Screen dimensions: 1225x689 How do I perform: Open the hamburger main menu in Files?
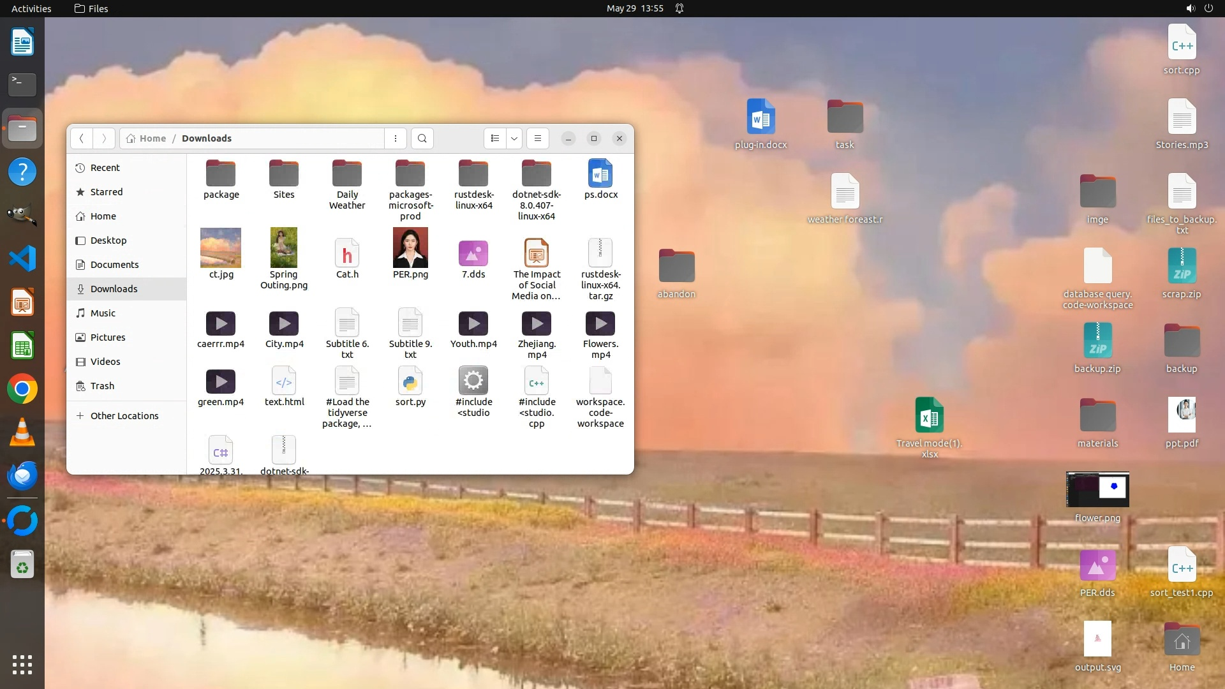[x=538, y=138]
